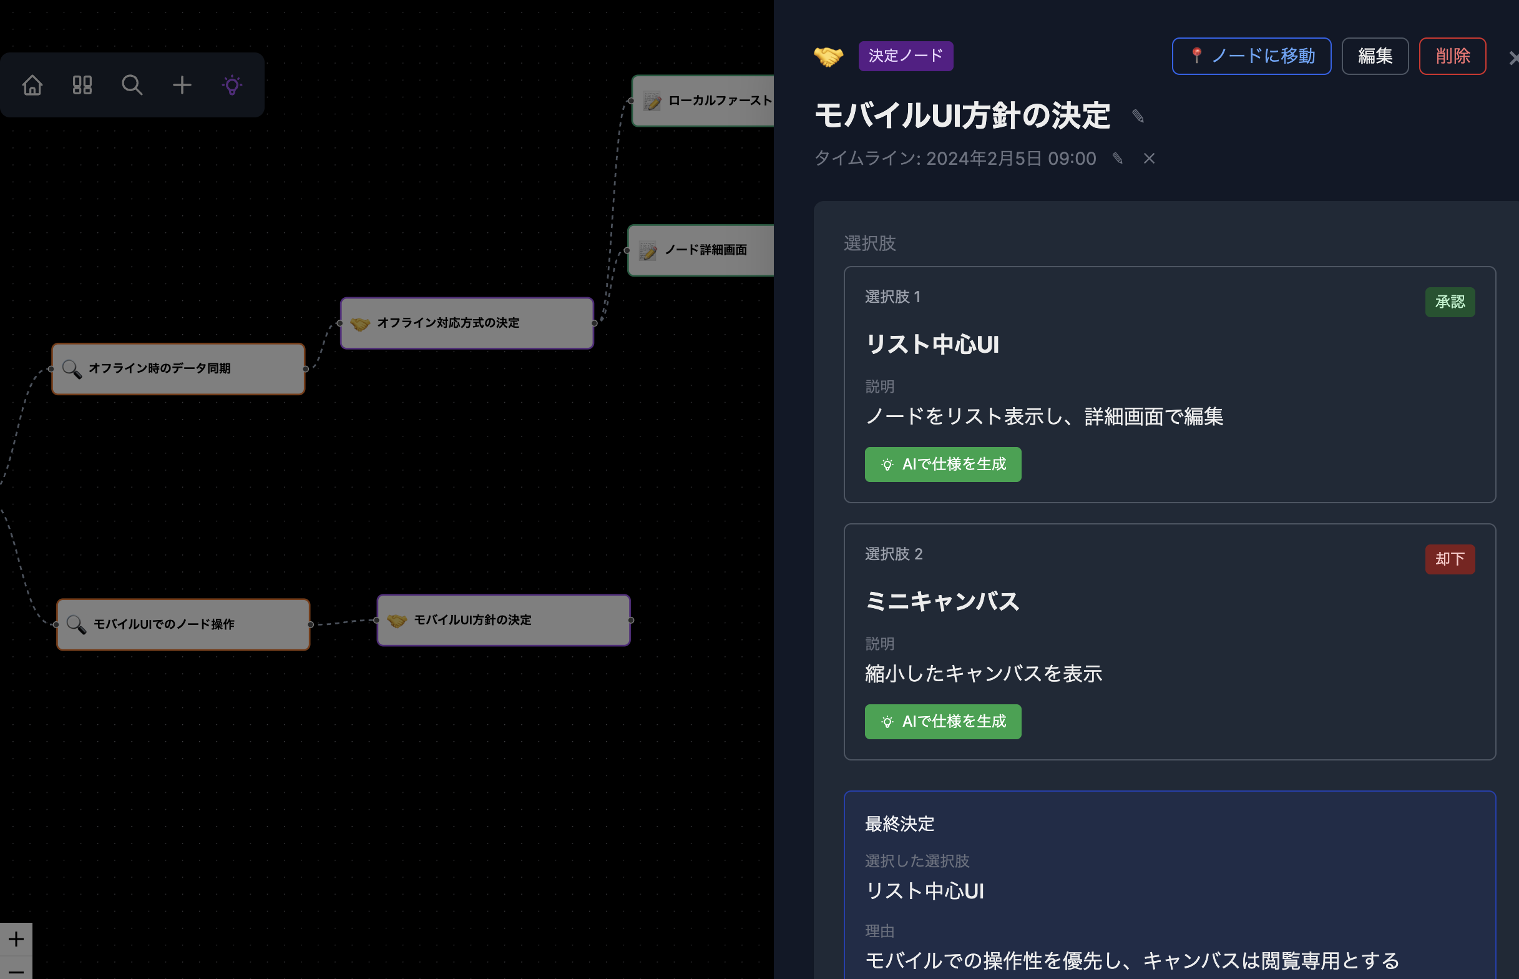This screenshot has height=979, width=1519.
Task: Click the purple lightbulb AI icon
Action: pos(232,85)
